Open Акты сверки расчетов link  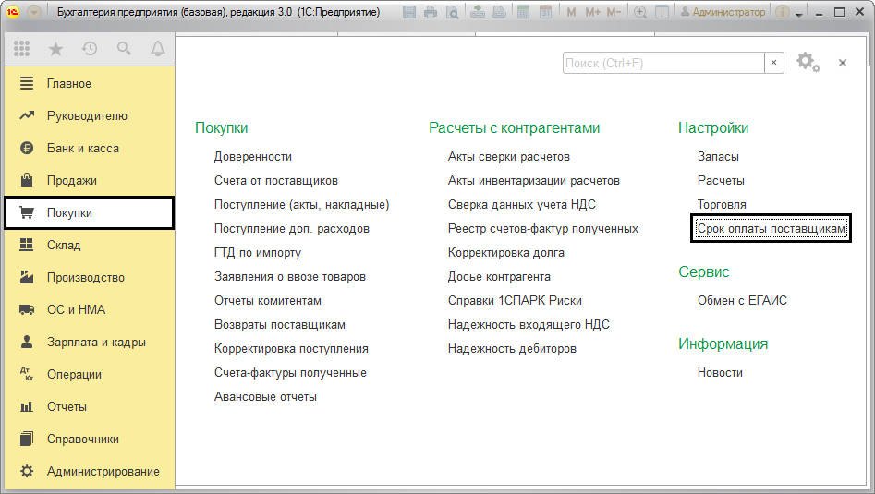pyautogui.click(x=508, y=157)
